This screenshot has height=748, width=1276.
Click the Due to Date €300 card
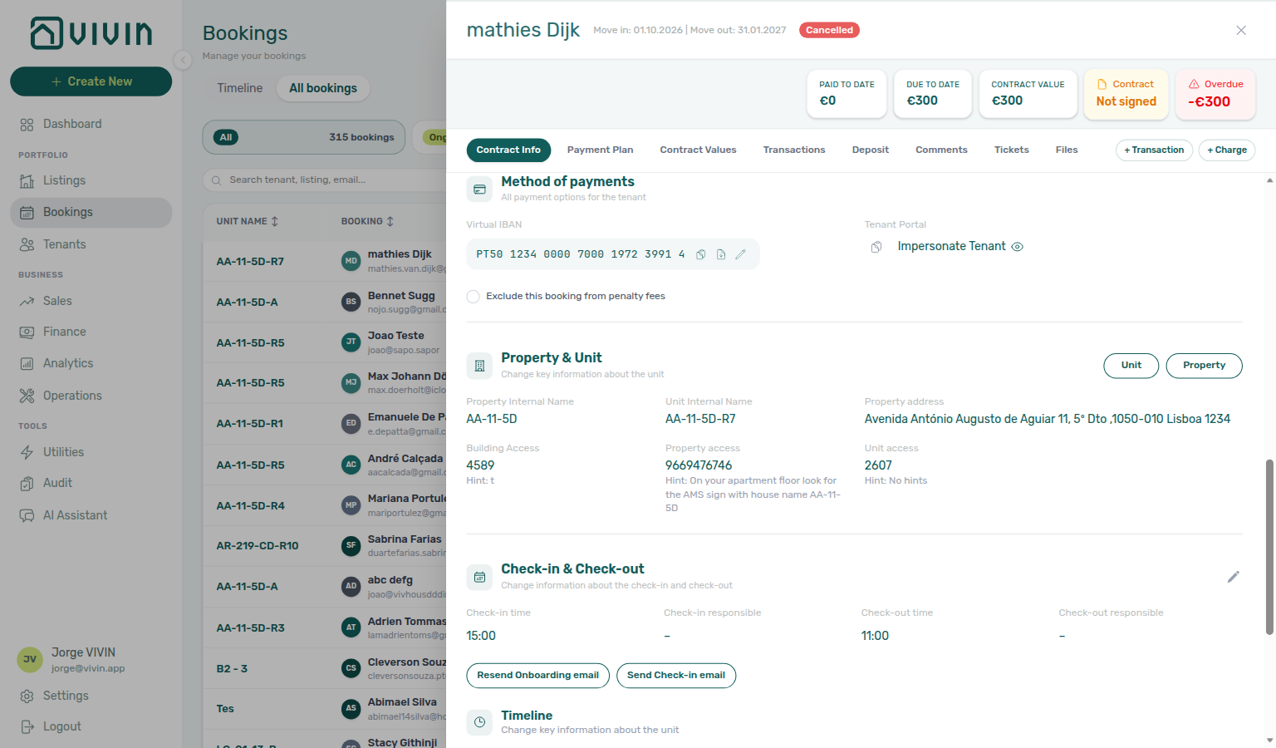click(933, 93)
